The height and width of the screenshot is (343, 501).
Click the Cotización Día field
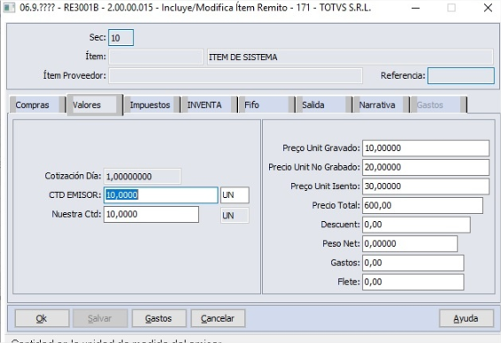point(143,176)
